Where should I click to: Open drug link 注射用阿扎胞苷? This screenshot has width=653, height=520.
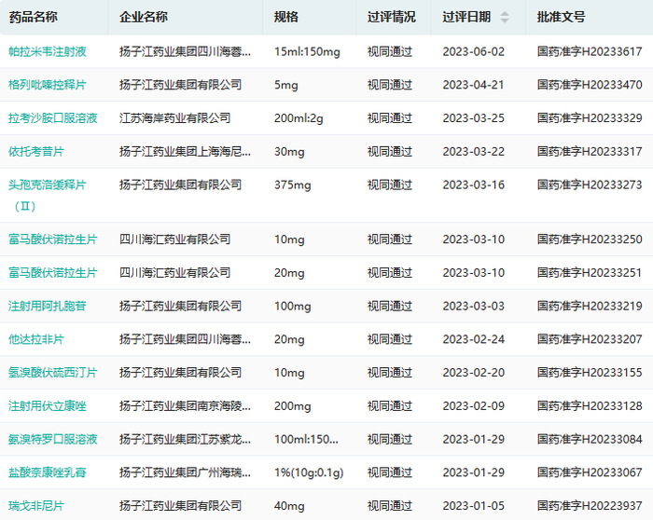48,306
